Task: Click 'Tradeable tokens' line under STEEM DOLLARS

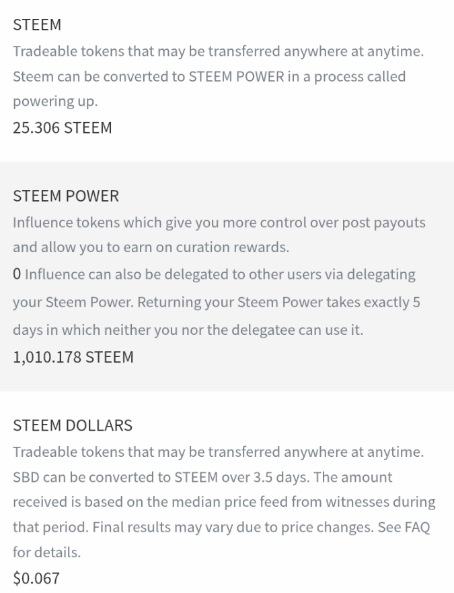Action: pos(219,452)
